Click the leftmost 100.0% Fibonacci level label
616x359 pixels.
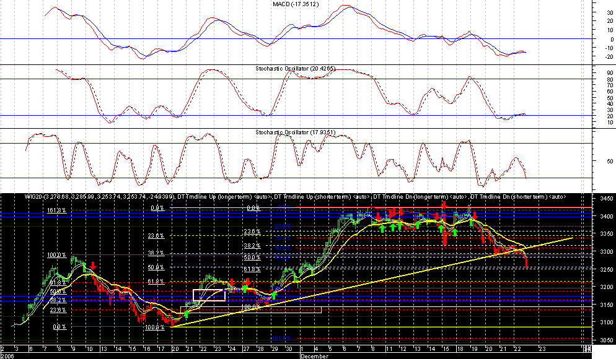click(x=56, y=255)
